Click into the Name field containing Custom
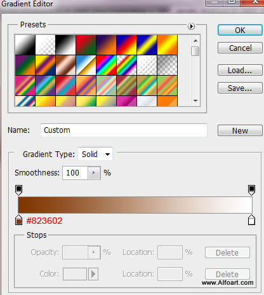 pos(124,130)
